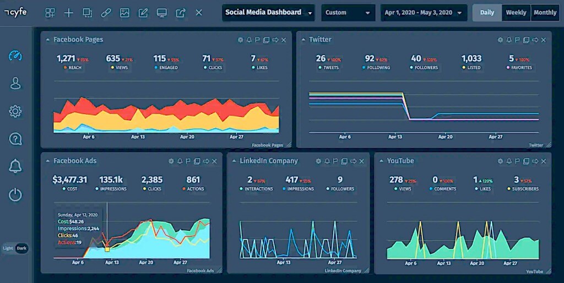564x283 pixels.
Task: Click the duplicate dashboard icon in top toolbar
Action: tap(87, 13)
